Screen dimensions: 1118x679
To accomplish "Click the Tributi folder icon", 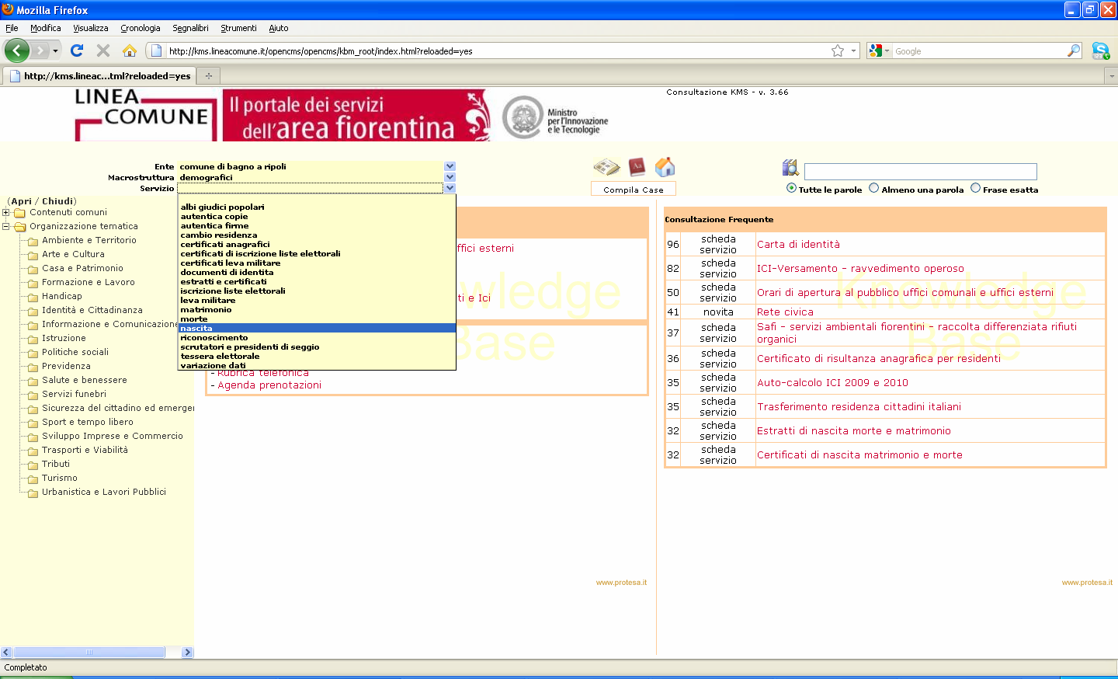I will click(33, 465).
